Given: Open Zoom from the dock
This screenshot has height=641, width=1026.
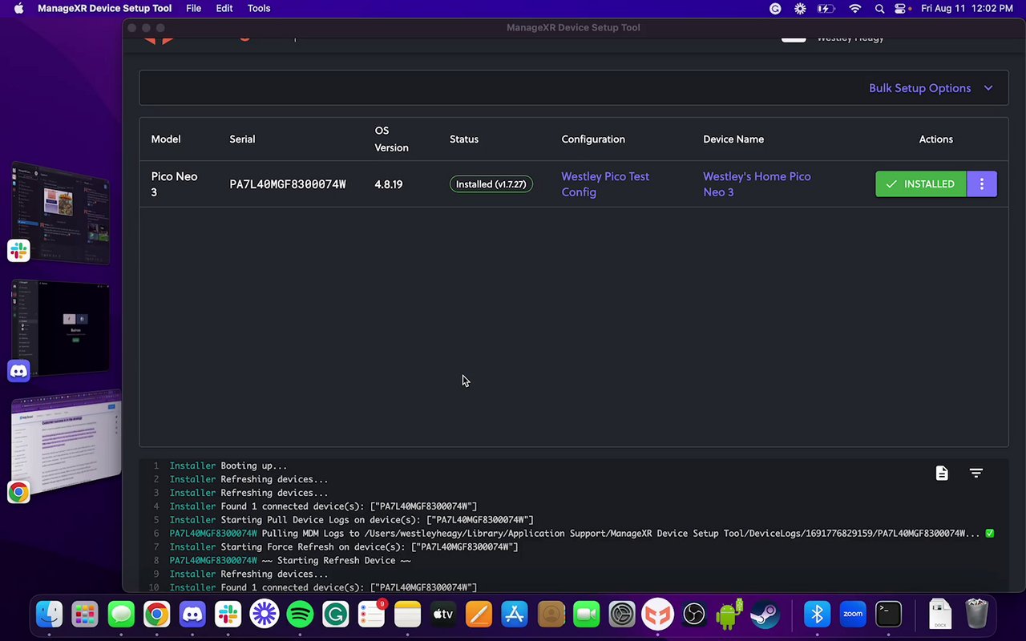Looking at the screenshot, I should [853, 615].
